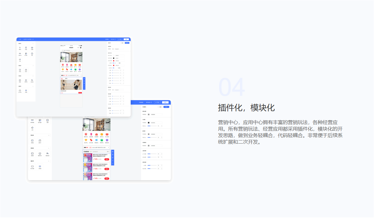Switch to the grey content tab in front editor panel

point(122,43)
